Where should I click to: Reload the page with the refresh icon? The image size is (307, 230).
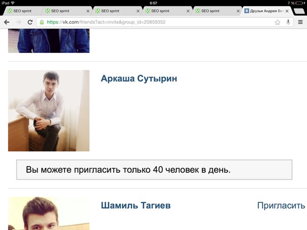coord(30,22)
